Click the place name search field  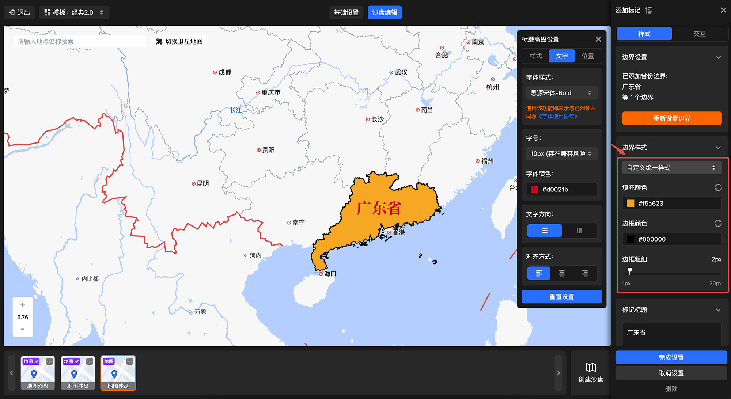[x=80, y=42]
